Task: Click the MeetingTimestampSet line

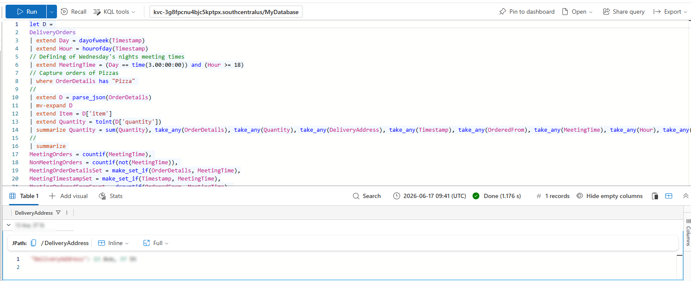Action: [125, 179]
